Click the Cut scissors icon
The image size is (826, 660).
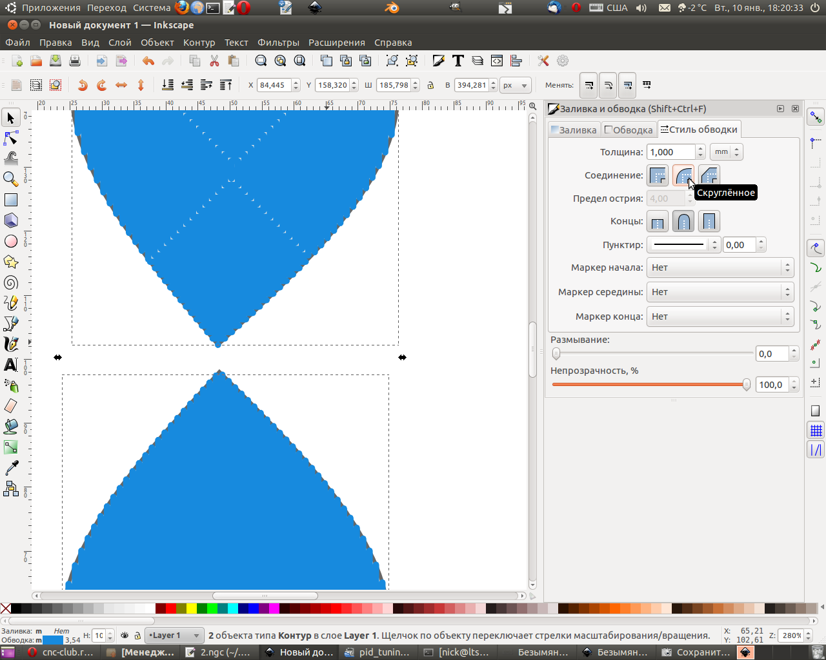[214, 61]
